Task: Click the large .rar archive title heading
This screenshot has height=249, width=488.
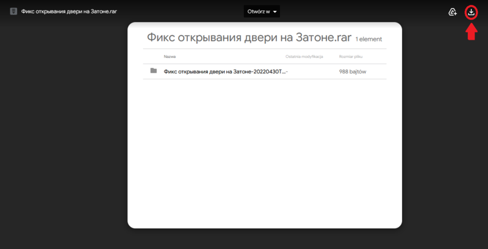Action: [x=249, y=38]
